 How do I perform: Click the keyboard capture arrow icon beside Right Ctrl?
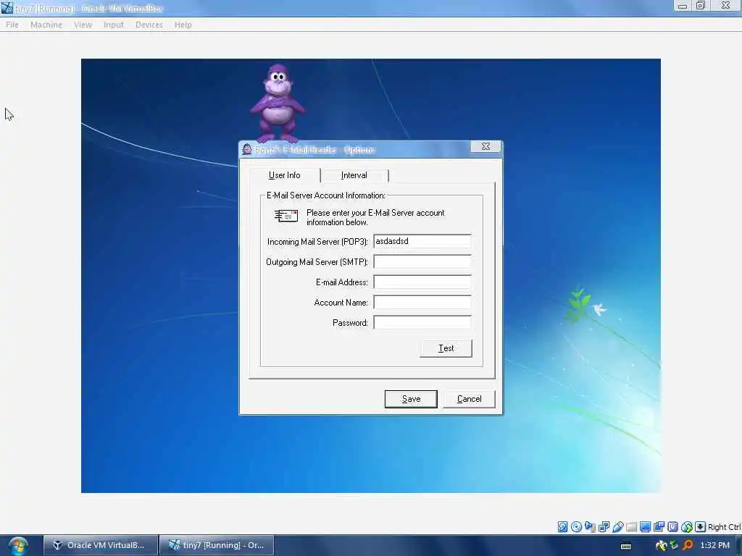(701, 527)
